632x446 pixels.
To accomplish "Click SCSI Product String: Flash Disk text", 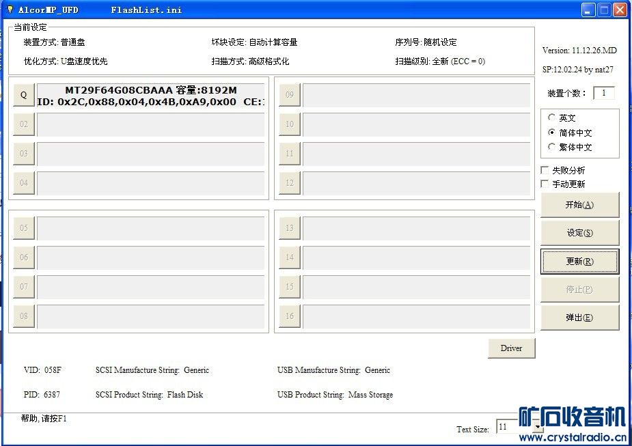I will (x=149, y=394).
